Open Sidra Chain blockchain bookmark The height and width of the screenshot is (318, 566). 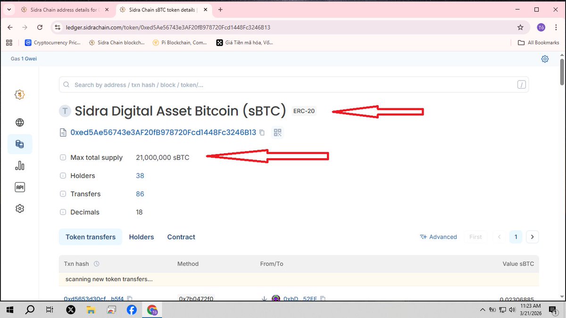(117, 42)
